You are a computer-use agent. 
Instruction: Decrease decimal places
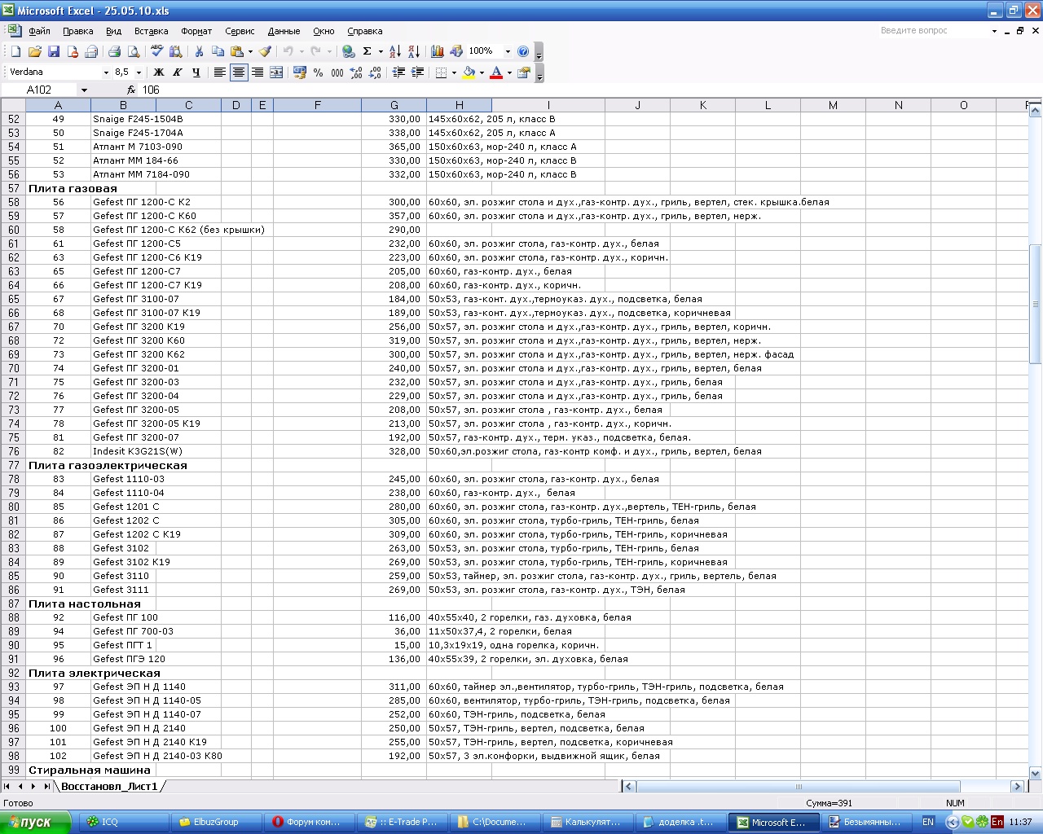click(375, 72)
